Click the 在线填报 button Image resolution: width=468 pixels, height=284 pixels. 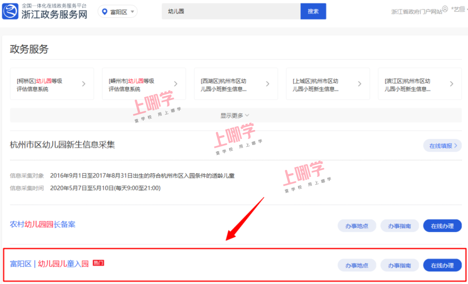tap(442, 145)
